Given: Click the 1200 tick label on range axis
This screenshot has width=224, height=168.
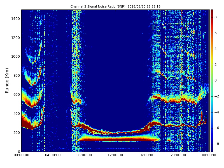Looking at the screenshot, I should point(16,38).
